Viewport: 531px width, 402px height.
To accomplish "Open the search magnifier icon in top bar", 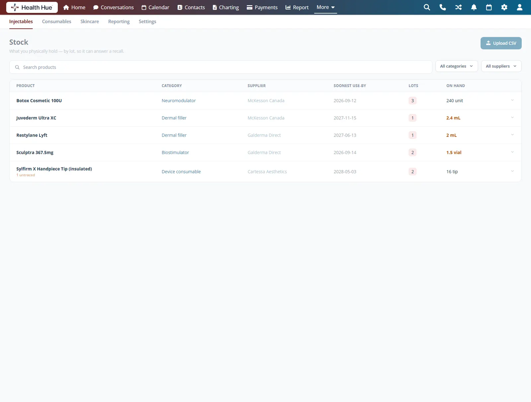I will click(x=427, y=7).
